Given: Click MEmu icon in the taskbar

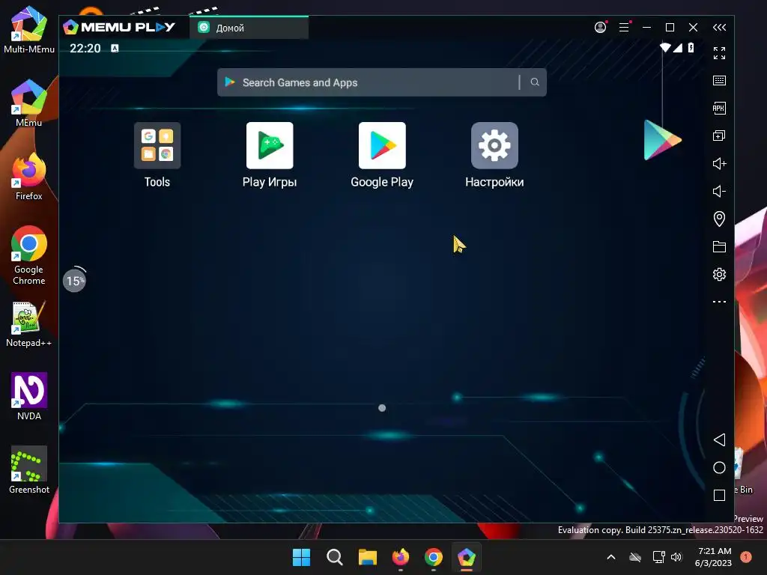Looking at the screenshot, I should click(x=467, y=557).
